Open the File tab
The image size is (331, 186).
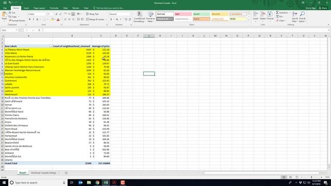(x=5, y=8)
